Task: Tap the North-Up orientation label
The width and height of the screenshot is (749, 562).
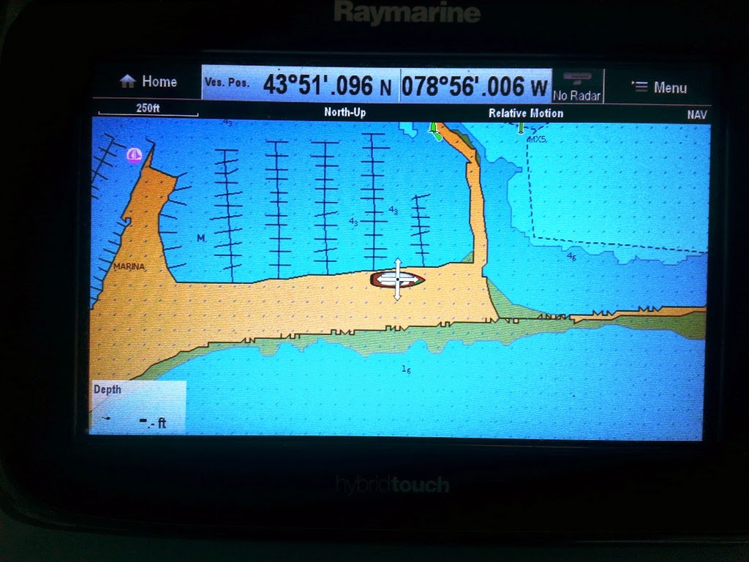Action: [x=345, y=112]
